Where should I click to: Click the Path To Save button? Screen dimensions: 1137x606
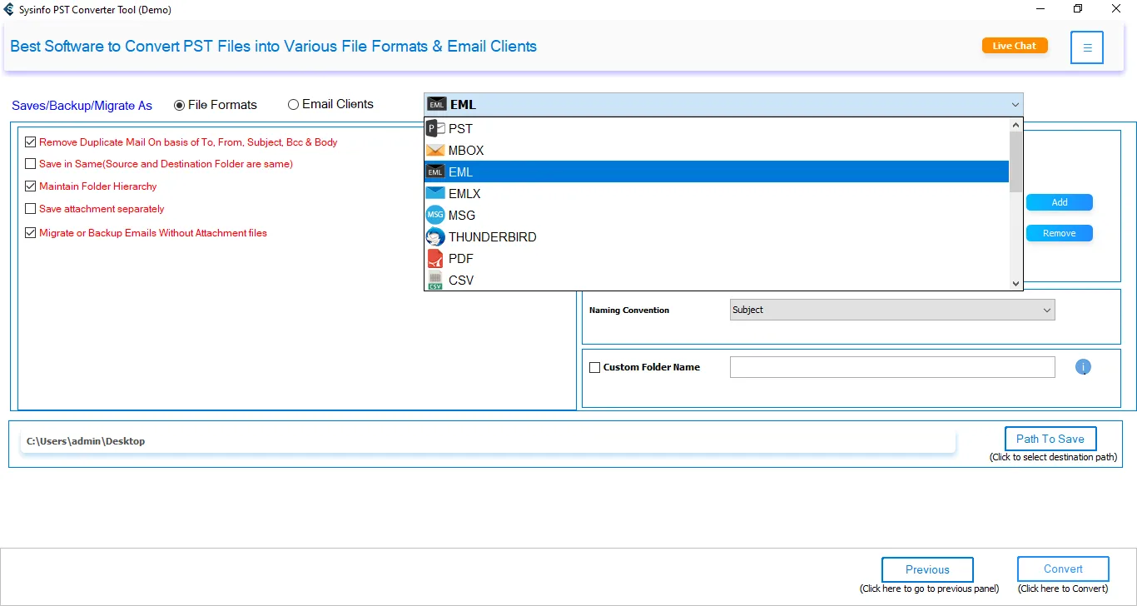click(x=1050, y=439)
